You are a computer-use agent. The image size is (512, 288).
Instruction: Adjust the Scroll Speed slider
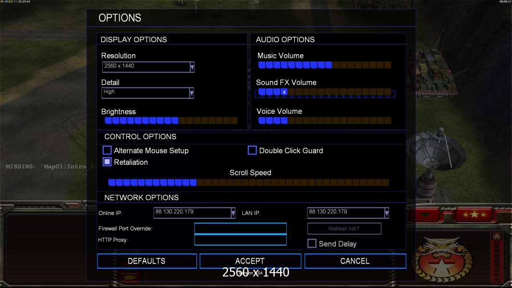point(248,182)
